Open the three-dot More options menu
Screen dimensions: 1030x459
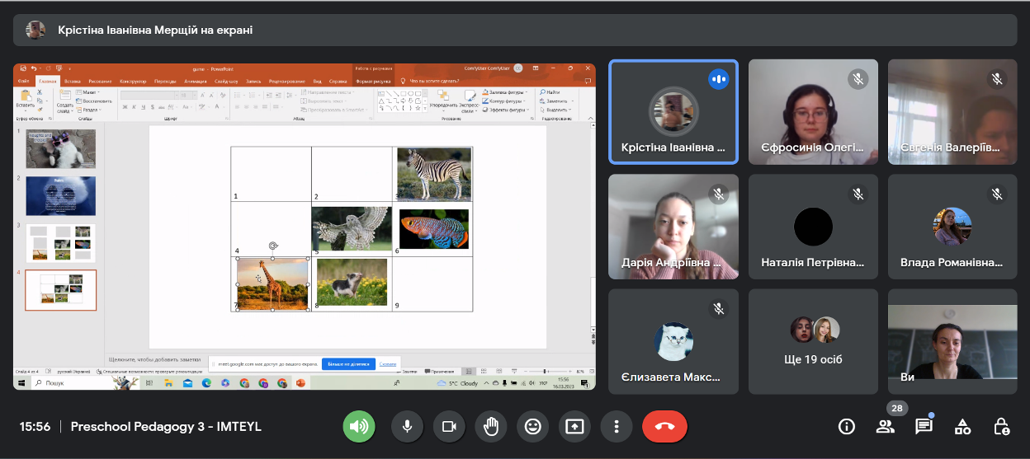click(x=616, y=426)
